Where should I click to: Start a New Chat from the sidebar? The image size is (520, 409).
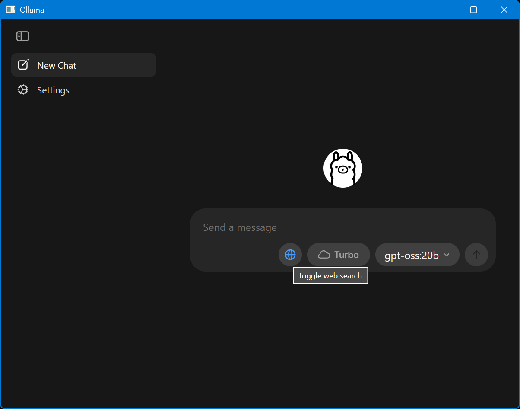(x=84, y=65)
